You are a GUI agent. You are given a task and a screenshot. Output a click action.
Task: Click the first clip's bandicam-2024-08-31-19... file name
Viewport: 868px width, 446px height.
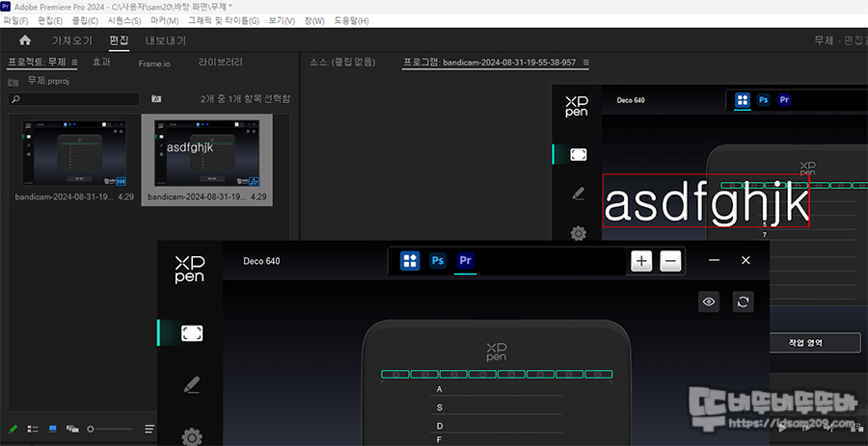pyautogui.click(x=63, y=197)
